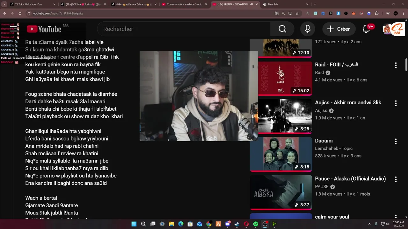
Task: Open OBS Studio from the taskbar
Action: tap(265, 224)
